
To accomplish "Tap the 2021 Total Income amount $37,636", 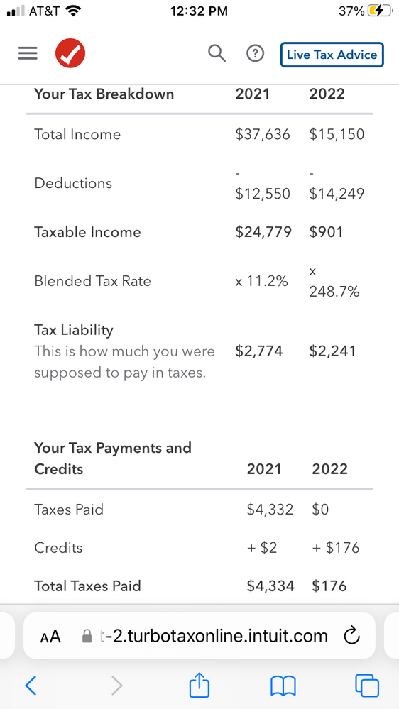I will [x=263, y=134].
